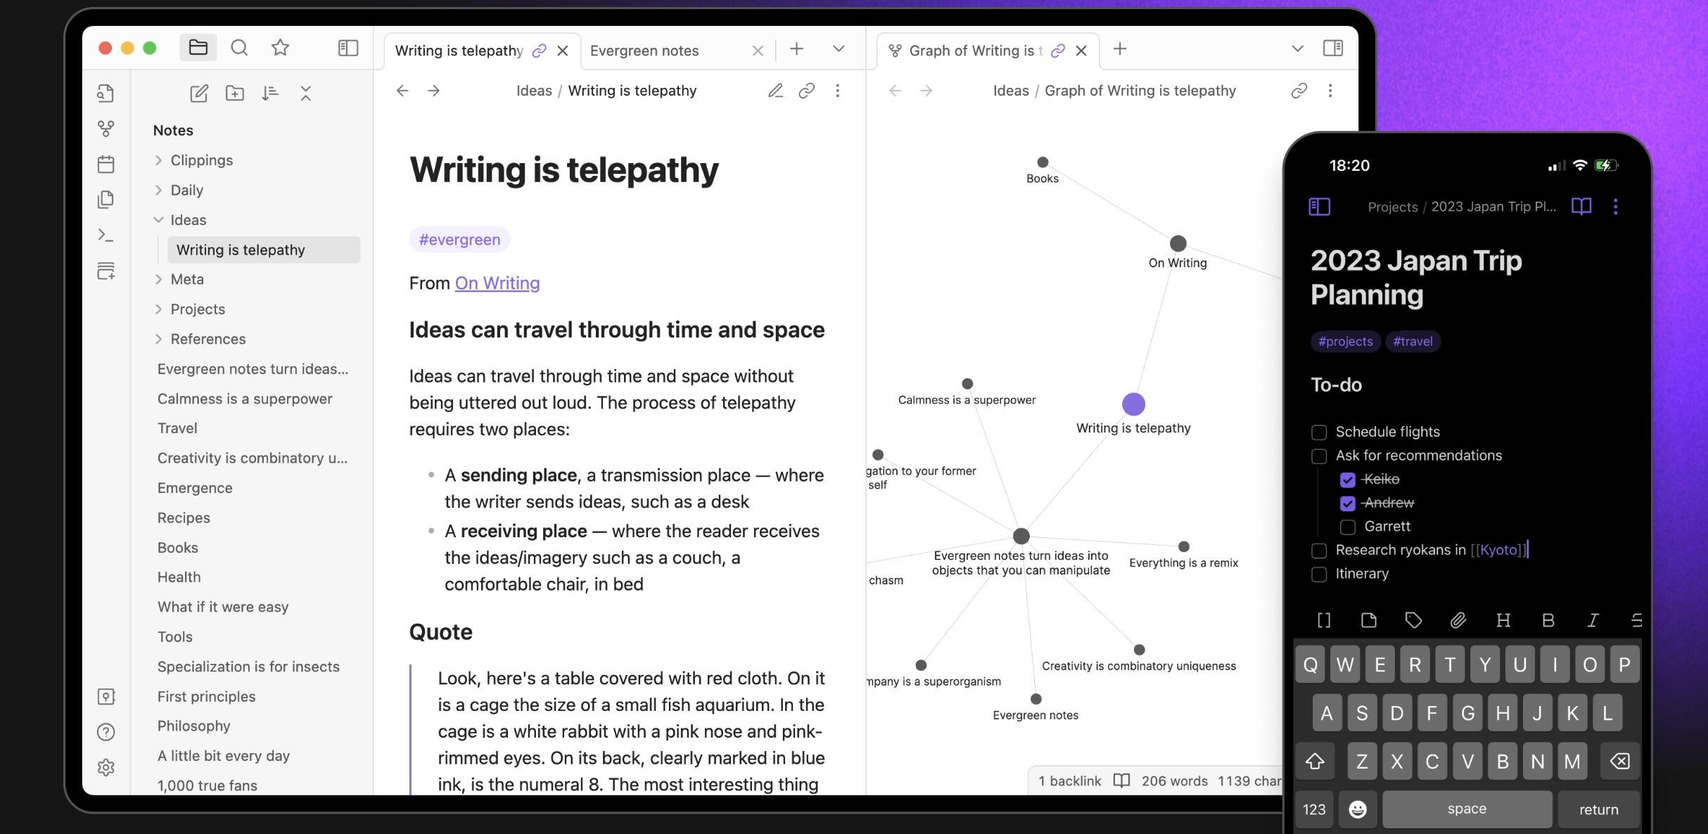
Task: Change sort order in file explorer
Action: pos(270,94)
